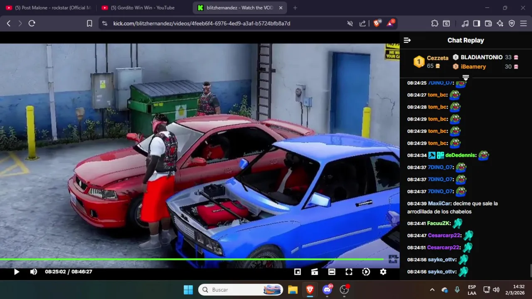Click deDedennis username in chat
The image size is (532, 299).
pyautogui.click(x=460, y=155)
